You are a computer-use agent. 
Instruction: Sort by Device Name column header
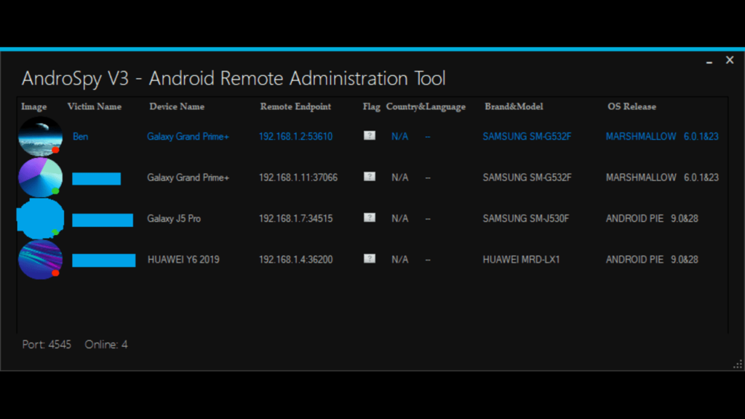[x=177, y=107]
